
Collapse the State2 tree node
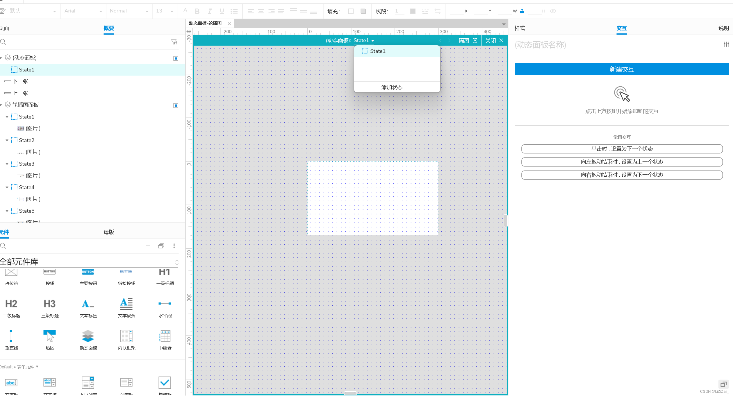click(x=7, y=141)
